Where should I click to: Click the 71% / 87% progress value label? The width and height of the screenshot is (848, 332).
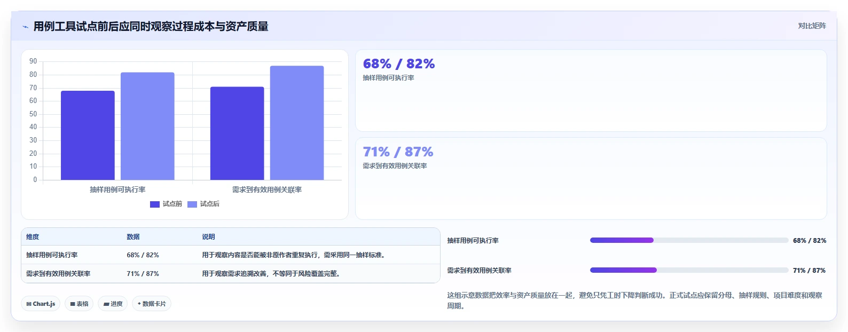(810, 271)
